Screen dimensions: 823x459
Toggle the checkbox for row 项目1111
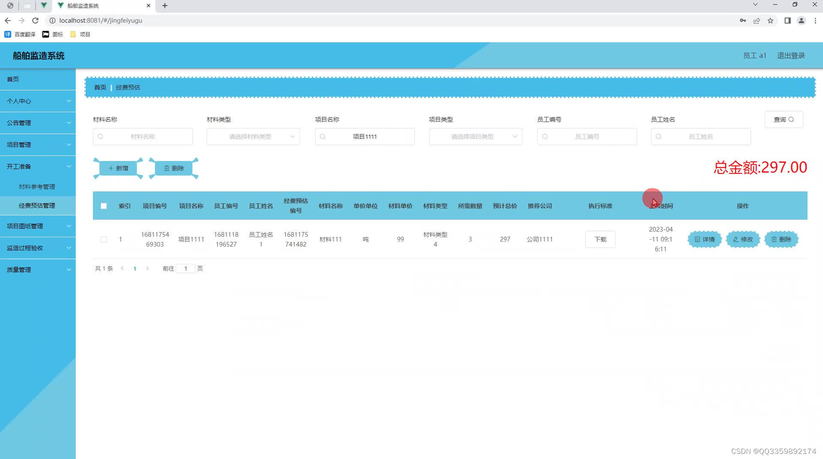pos(104,239)
